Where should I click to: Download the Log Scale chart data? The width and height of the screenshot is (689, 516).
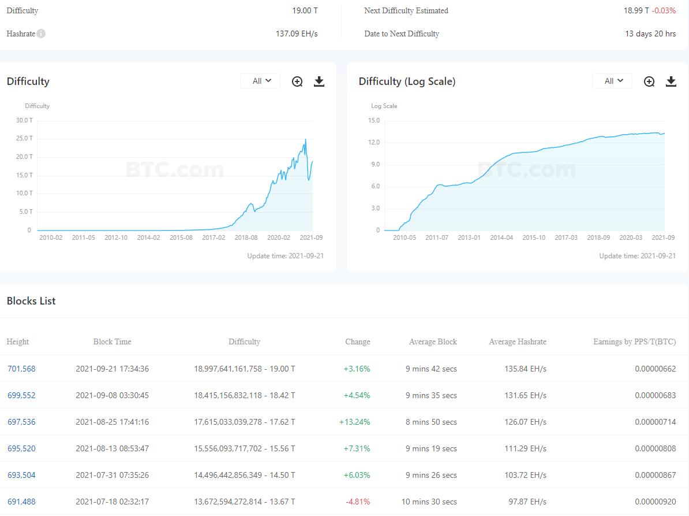(x=671, y=81)
